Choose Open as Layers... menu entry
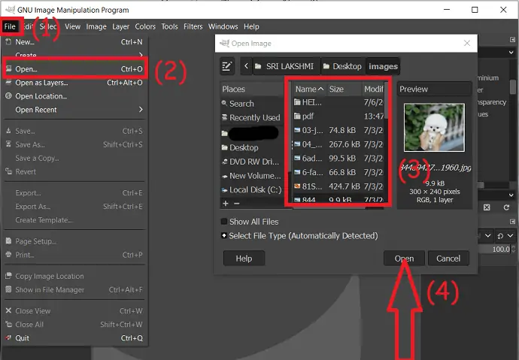 coord(74,83)
